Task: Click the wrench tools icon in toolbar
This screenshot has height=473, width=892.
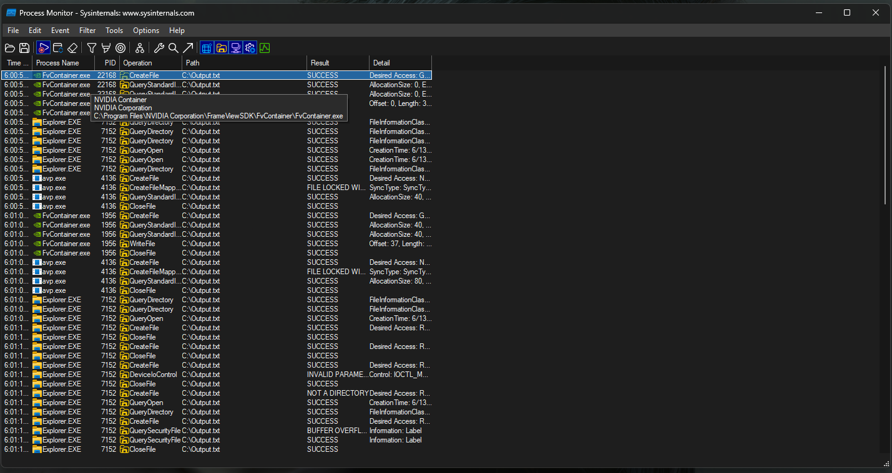Action: [x=159, y=48]
